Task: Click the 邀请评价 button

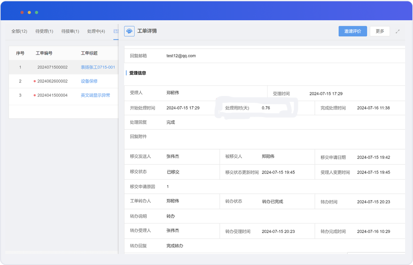Action: (353, 31)
